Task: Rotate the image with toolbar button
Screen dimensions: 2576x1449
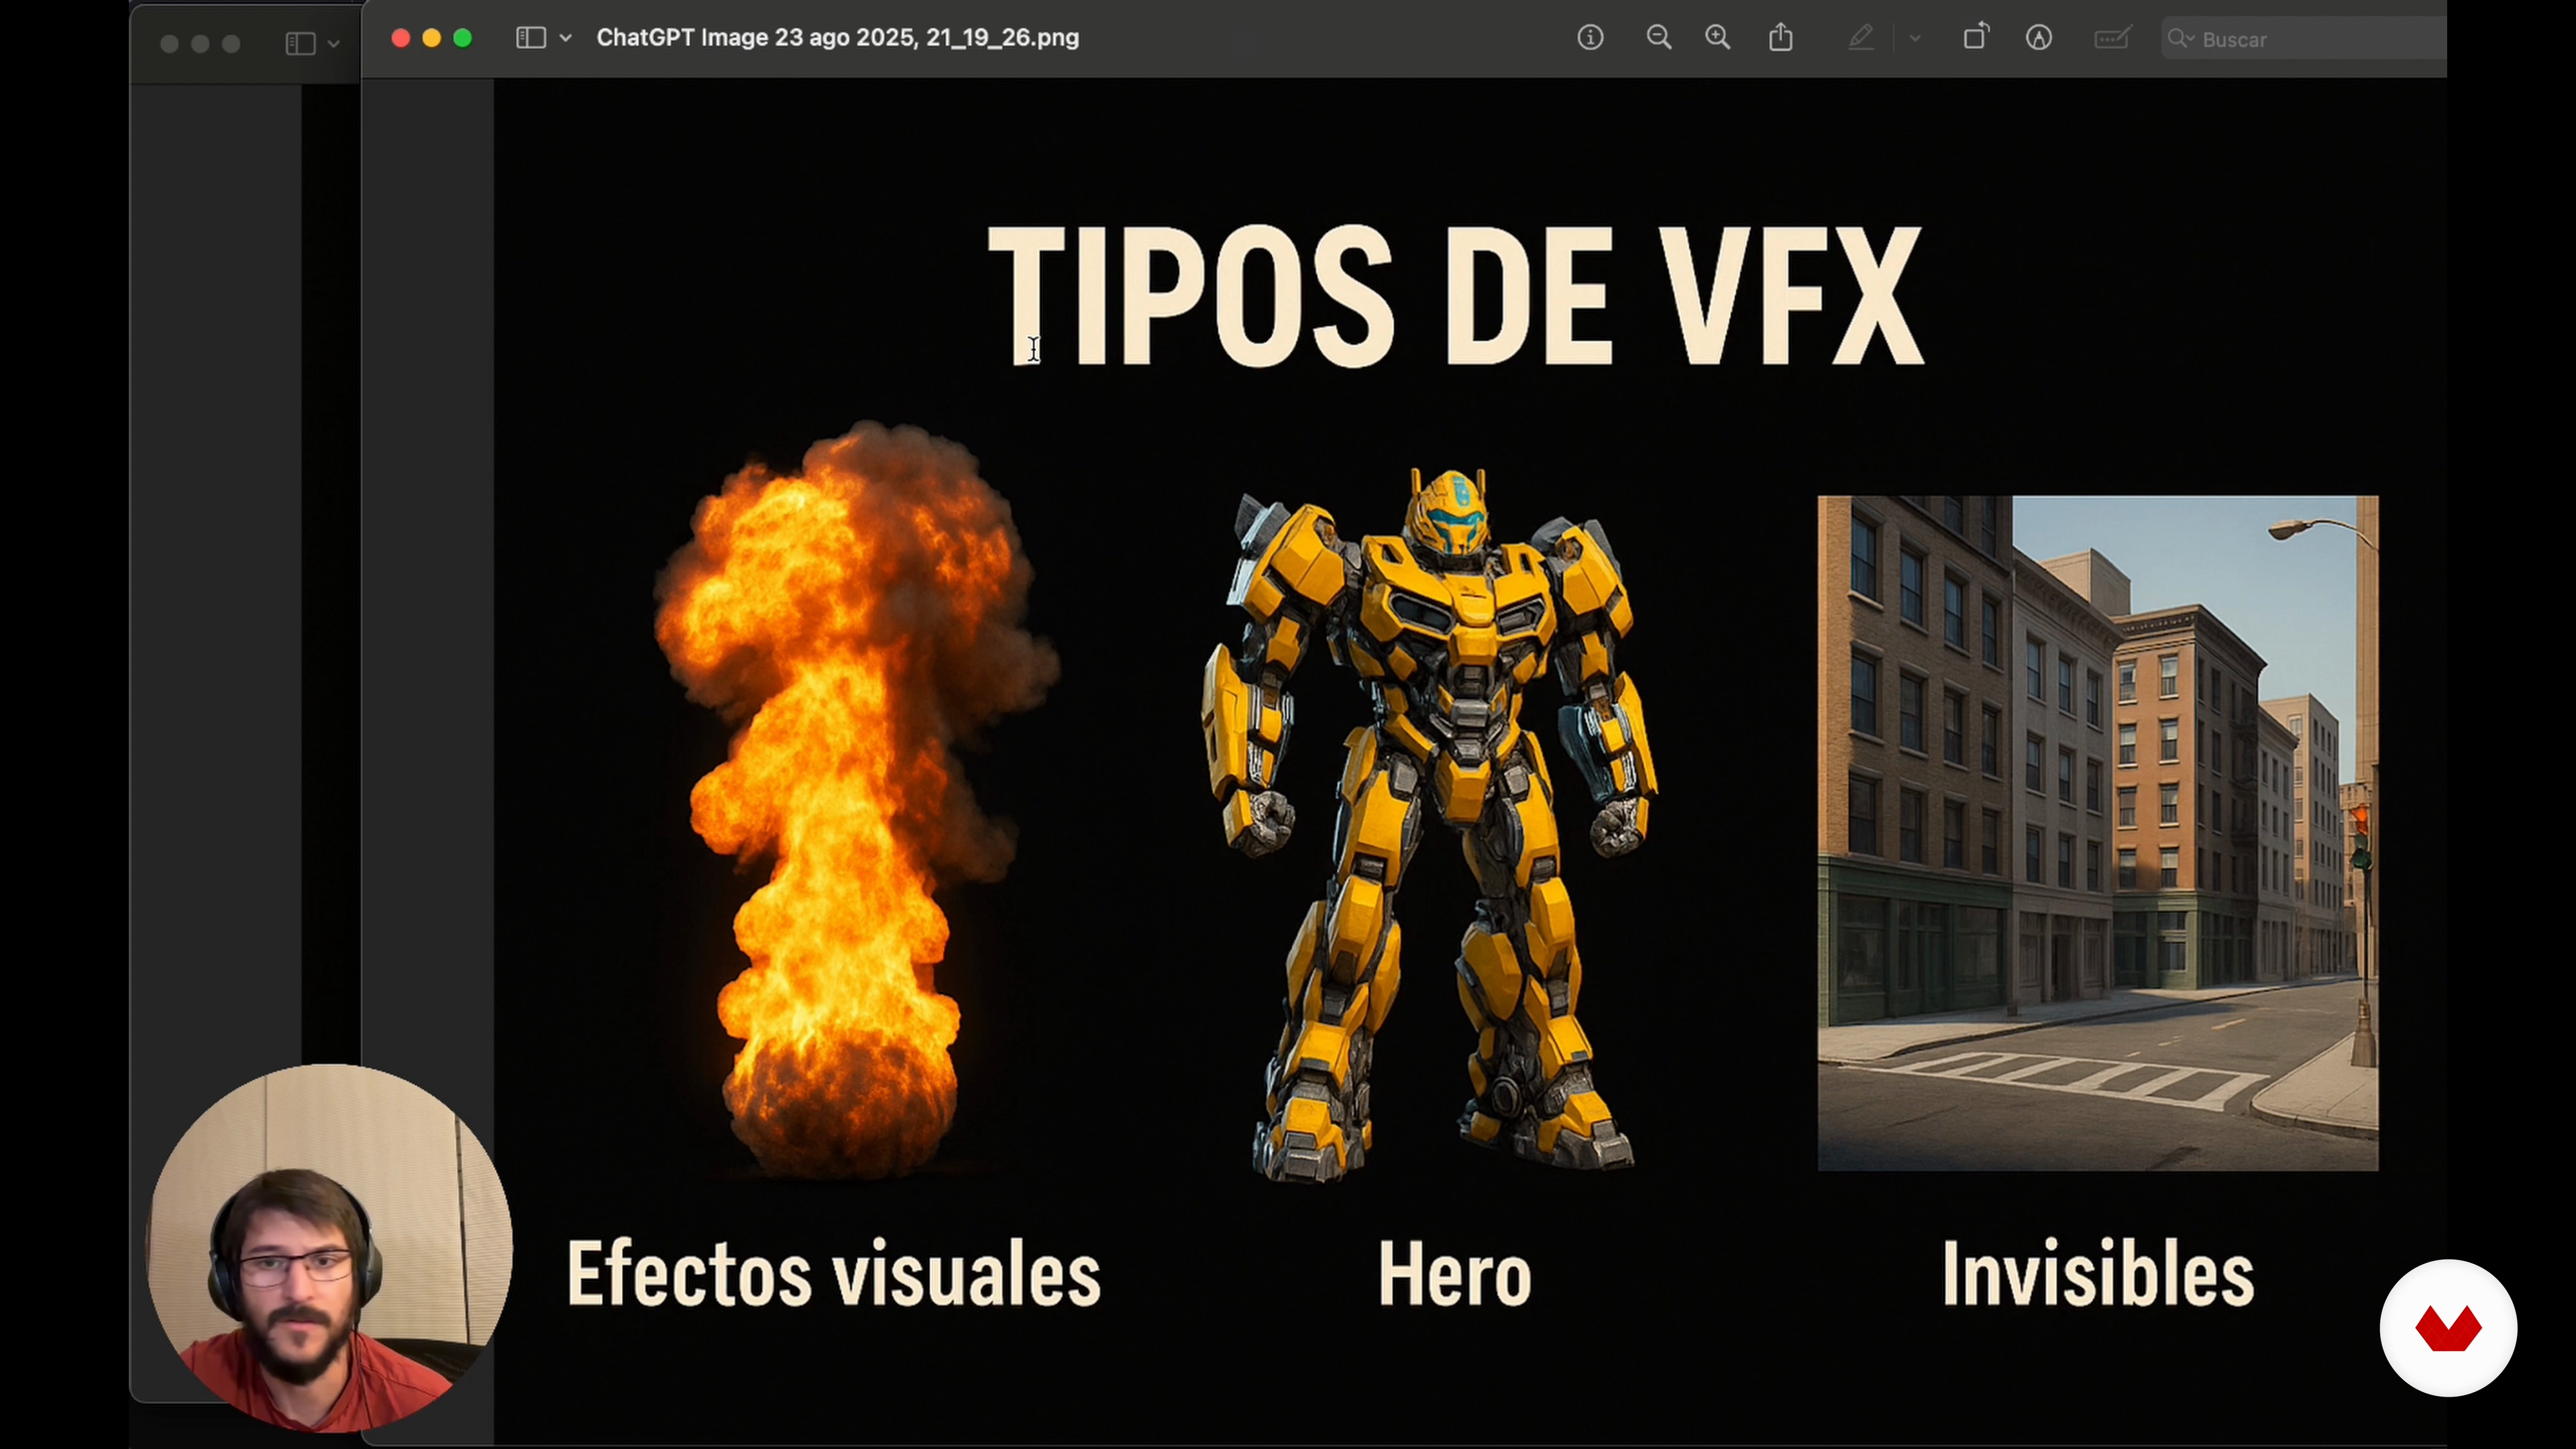Action: tap(1976, 38)
